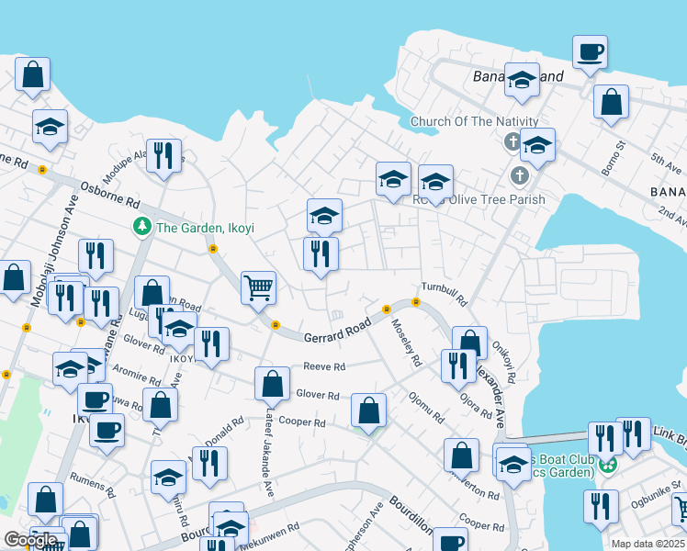Click the Church Of The Nativity label

474,121
